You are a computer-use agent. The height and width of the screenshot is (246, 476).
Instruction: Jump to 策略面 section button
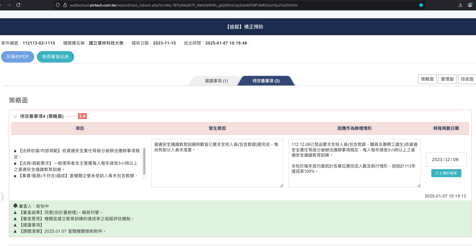pos(427,79)
